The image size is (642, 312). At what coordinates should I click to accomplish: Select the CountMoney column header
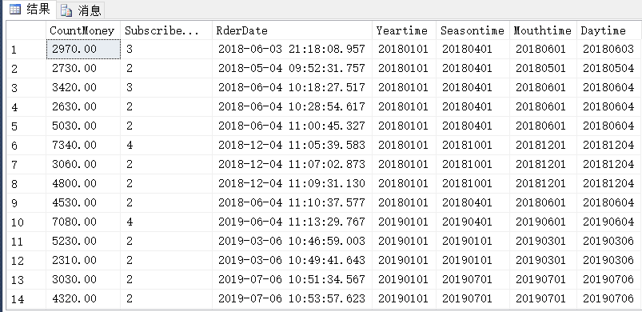[x=83, y=30]
